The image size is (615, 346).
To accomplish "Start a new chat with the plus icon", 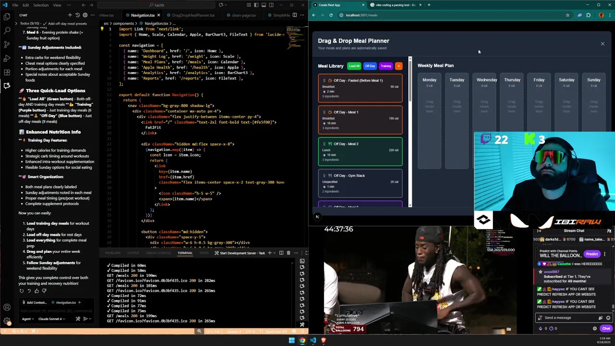I will 70,15.
